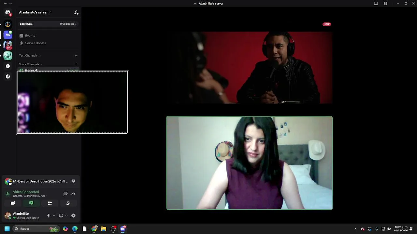The width and height of the screenshot is (417, 234).
Task: Mute the microphone
Action: click(x=49, y=216)
